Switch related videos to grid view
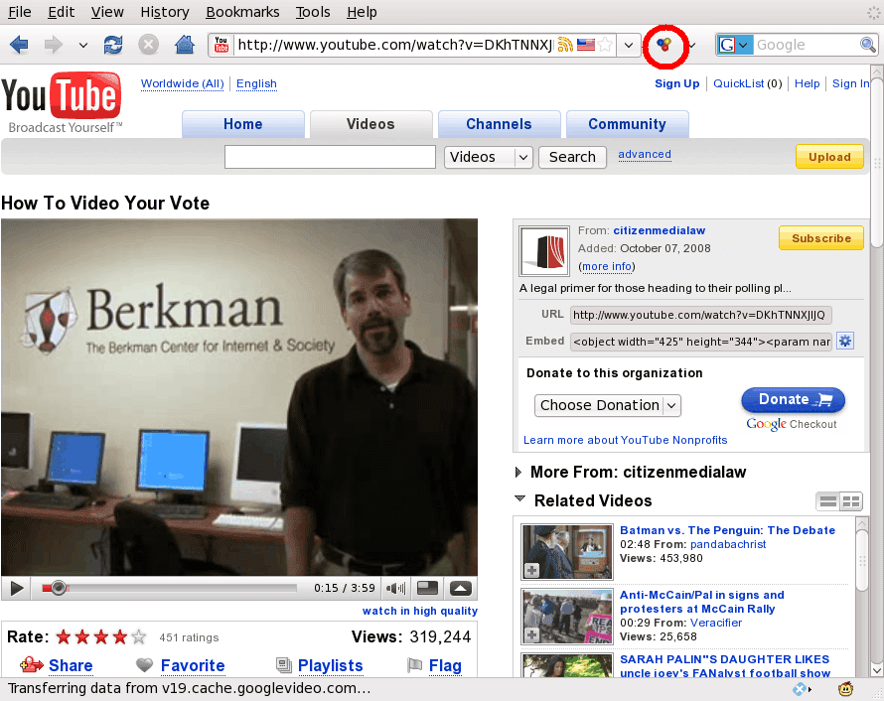 point(851,501)
